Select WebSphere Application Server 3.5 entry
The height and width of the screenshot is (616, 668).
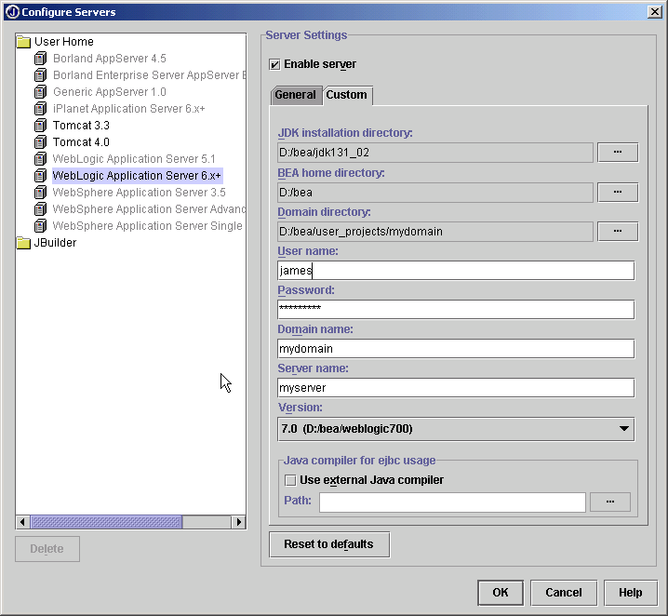(139, 192)
